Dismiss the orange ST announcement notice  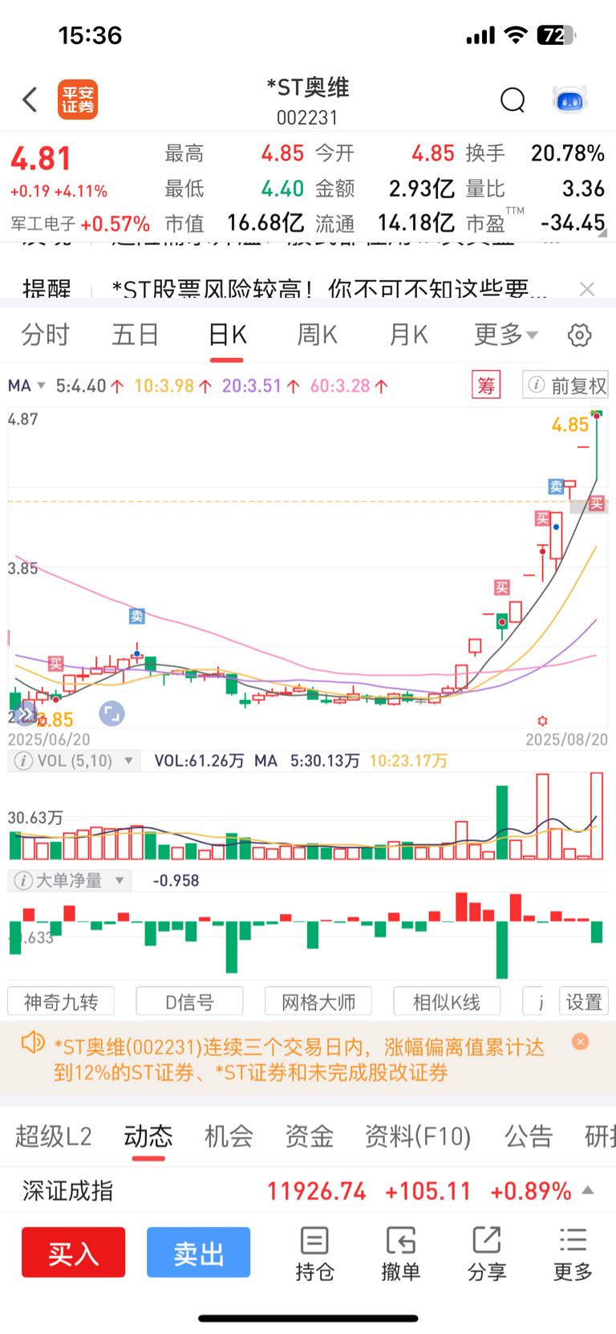point(581,1041)
